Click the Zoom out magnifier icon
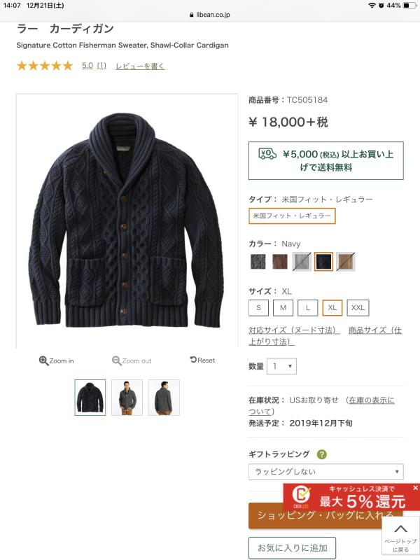Image resolution: width=420 pixels, height=560 pixels. pyautogui.click(x=117, y=360)
